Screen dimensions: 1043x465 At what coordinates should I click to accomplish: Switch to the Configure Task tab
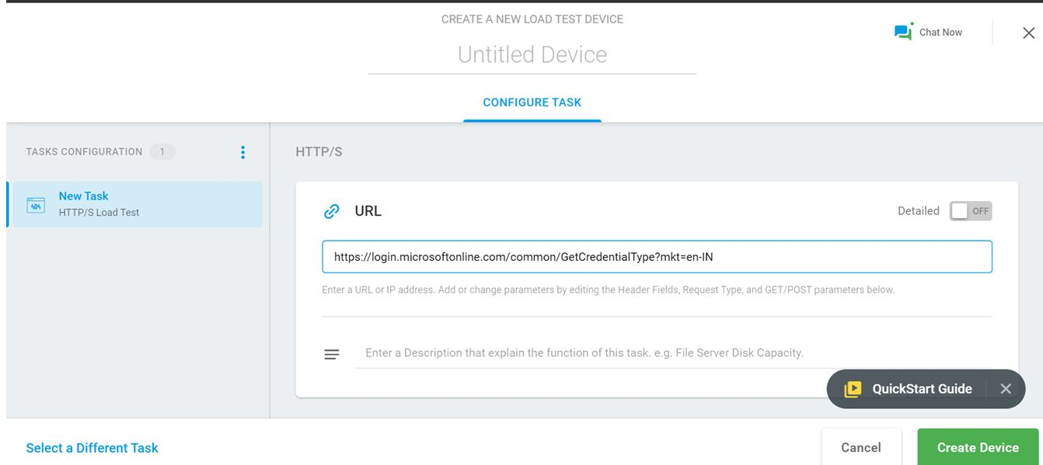pos(532,102)
